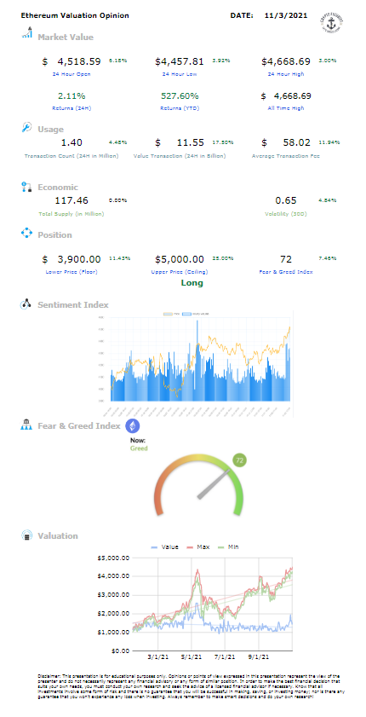Click the Position section icon

click(27, 234)
